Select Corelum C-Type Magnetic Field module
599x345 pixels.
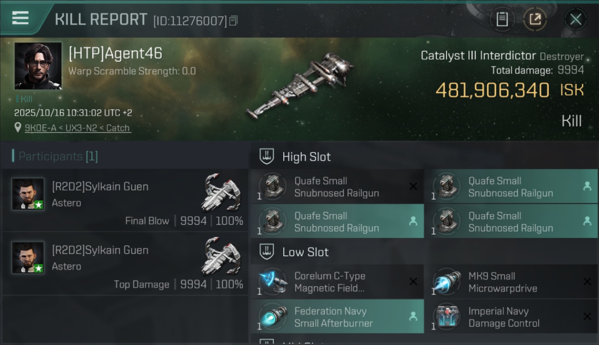(x=337, y=282)
